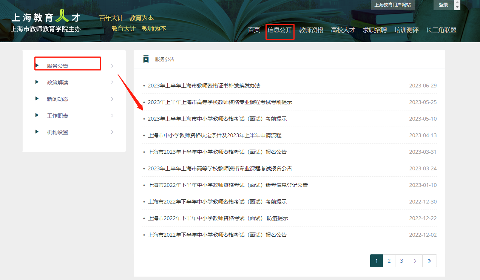Switch to the 信息公开 navigation tab
The image size is (480, 280).
[279, 31]
